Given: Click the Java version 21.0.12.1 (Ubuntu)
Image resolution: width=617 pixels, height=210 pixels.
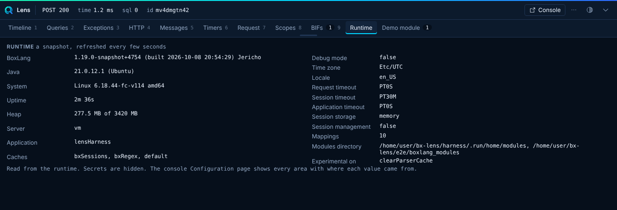Looking at the screenshot, I should click(x=104, y=71).
